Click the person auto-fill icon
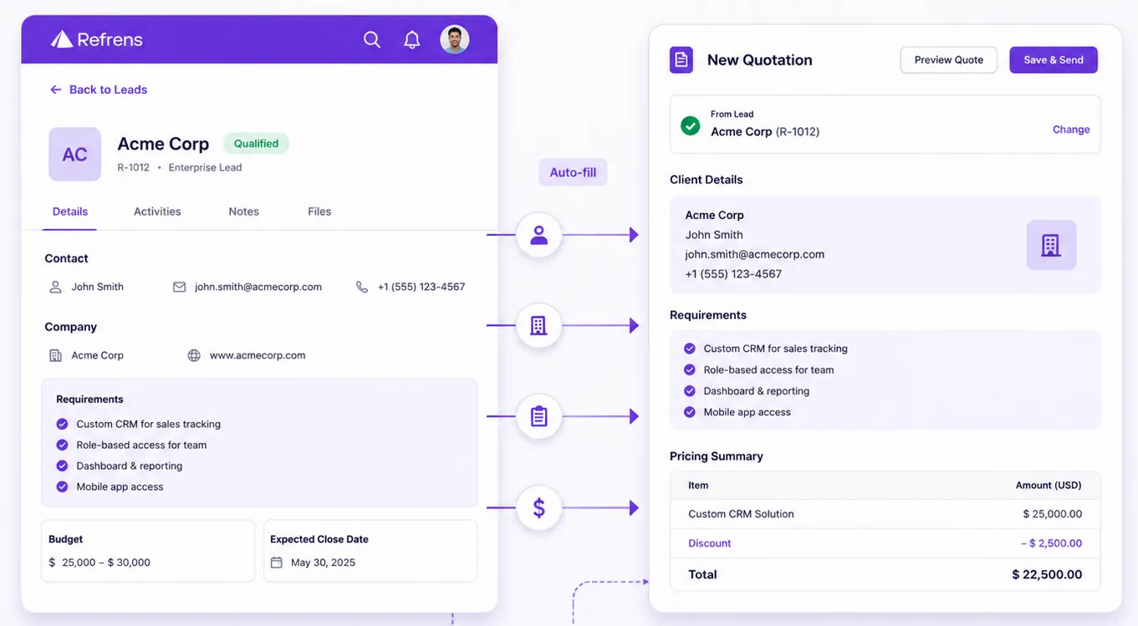Viewport: 1138px width, 626px height. tap(539, 235)
